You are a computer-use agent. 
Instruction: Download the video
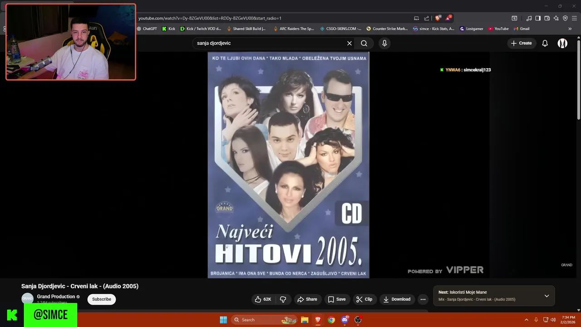pyautogui.click(x=397, y=299)
